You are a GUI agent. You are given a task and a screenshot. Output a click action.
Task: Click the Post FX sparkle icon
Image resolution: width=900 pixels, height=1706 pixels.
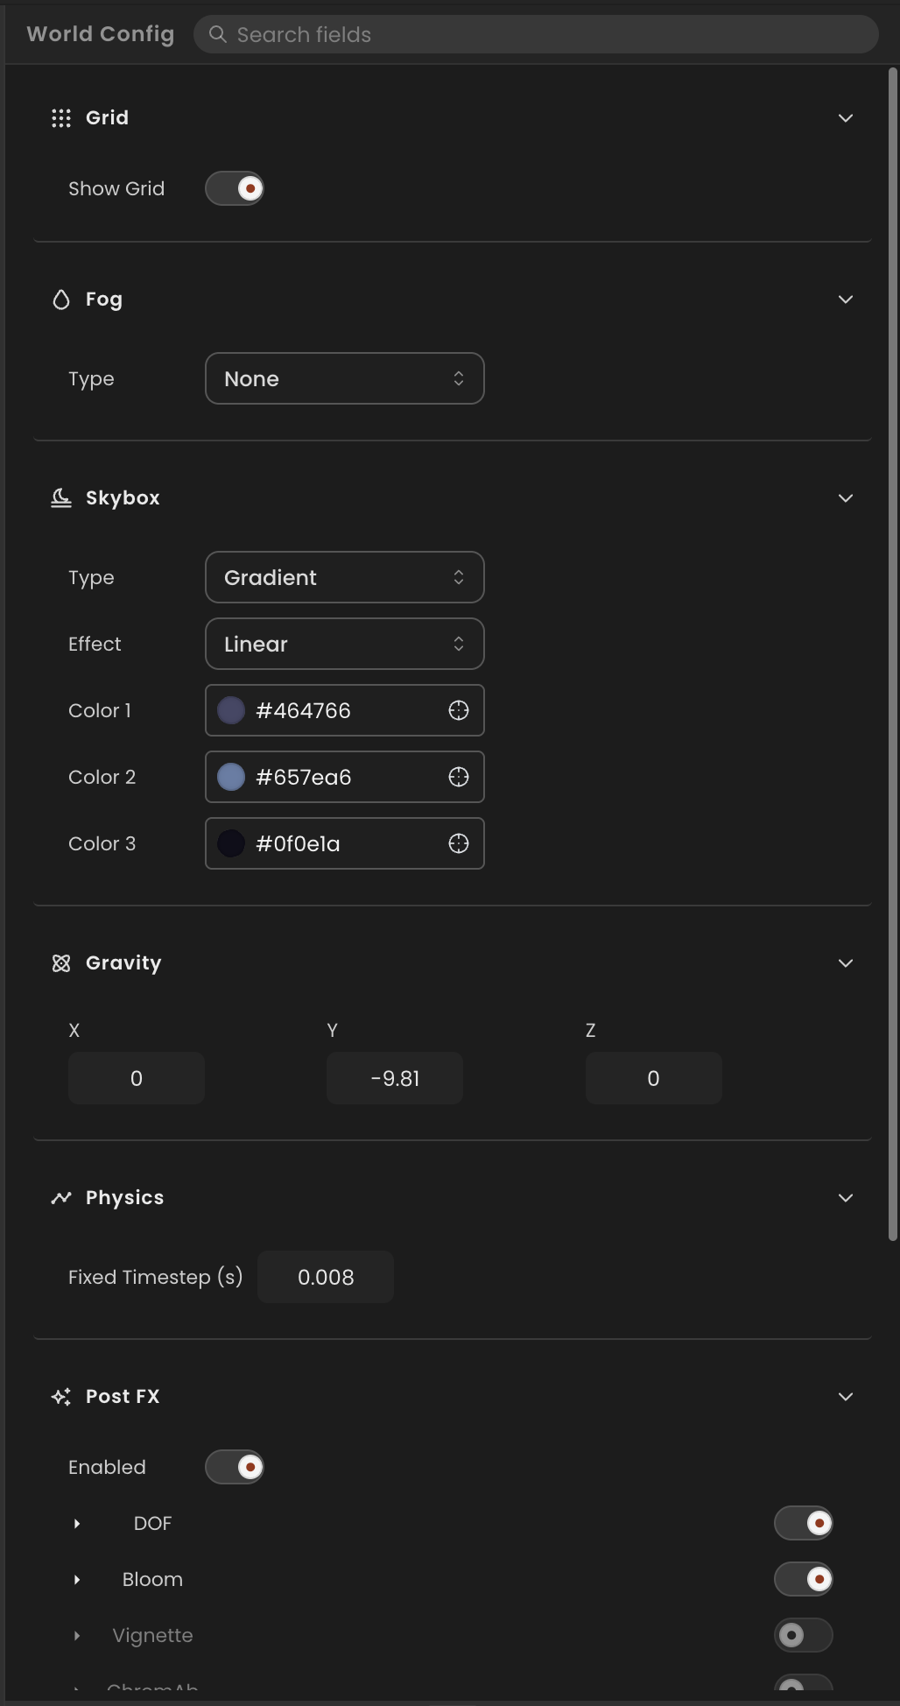point(60,1397)
